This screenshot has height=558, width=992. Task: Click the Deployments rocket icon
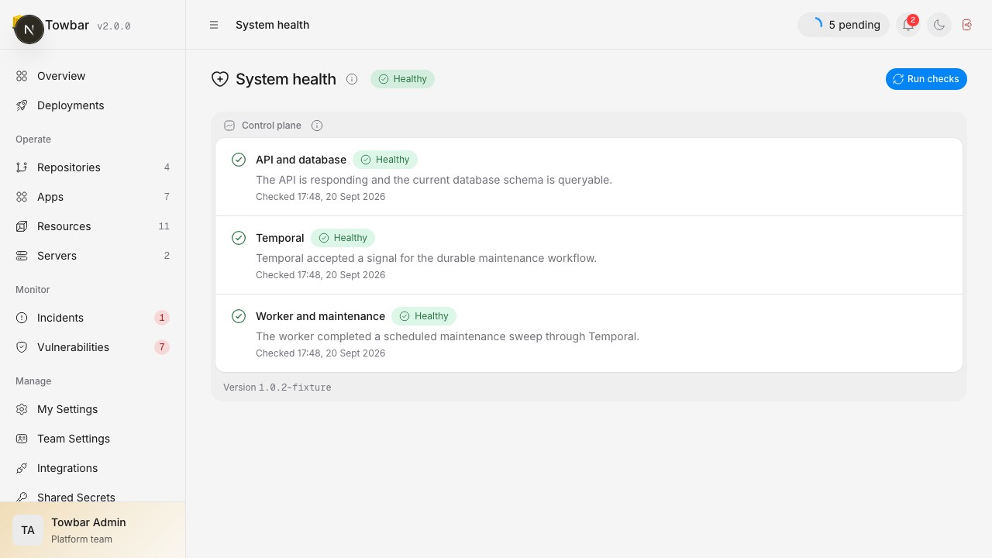click(x=22, y=105)
